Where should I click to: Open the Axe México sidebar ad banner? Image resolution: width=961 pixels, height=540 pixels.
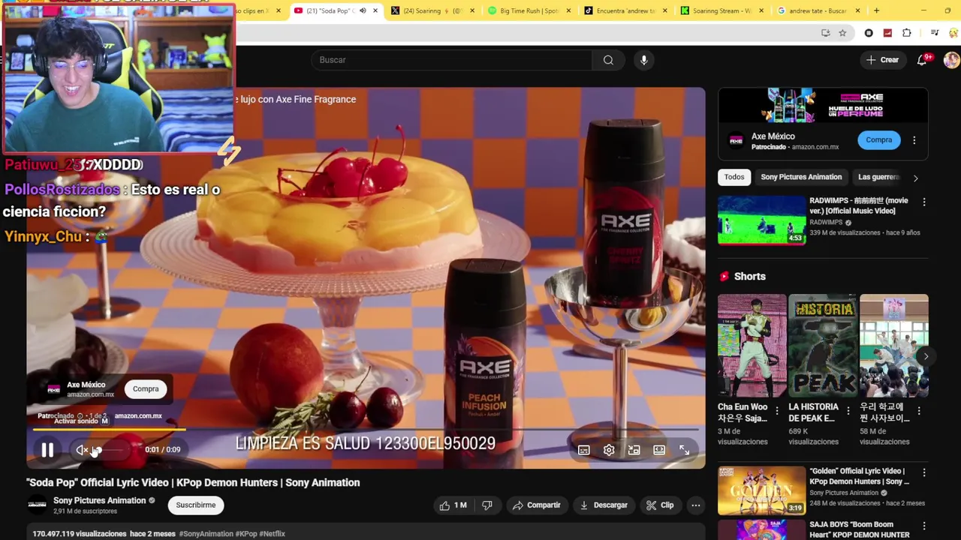(x=823, y=105)
